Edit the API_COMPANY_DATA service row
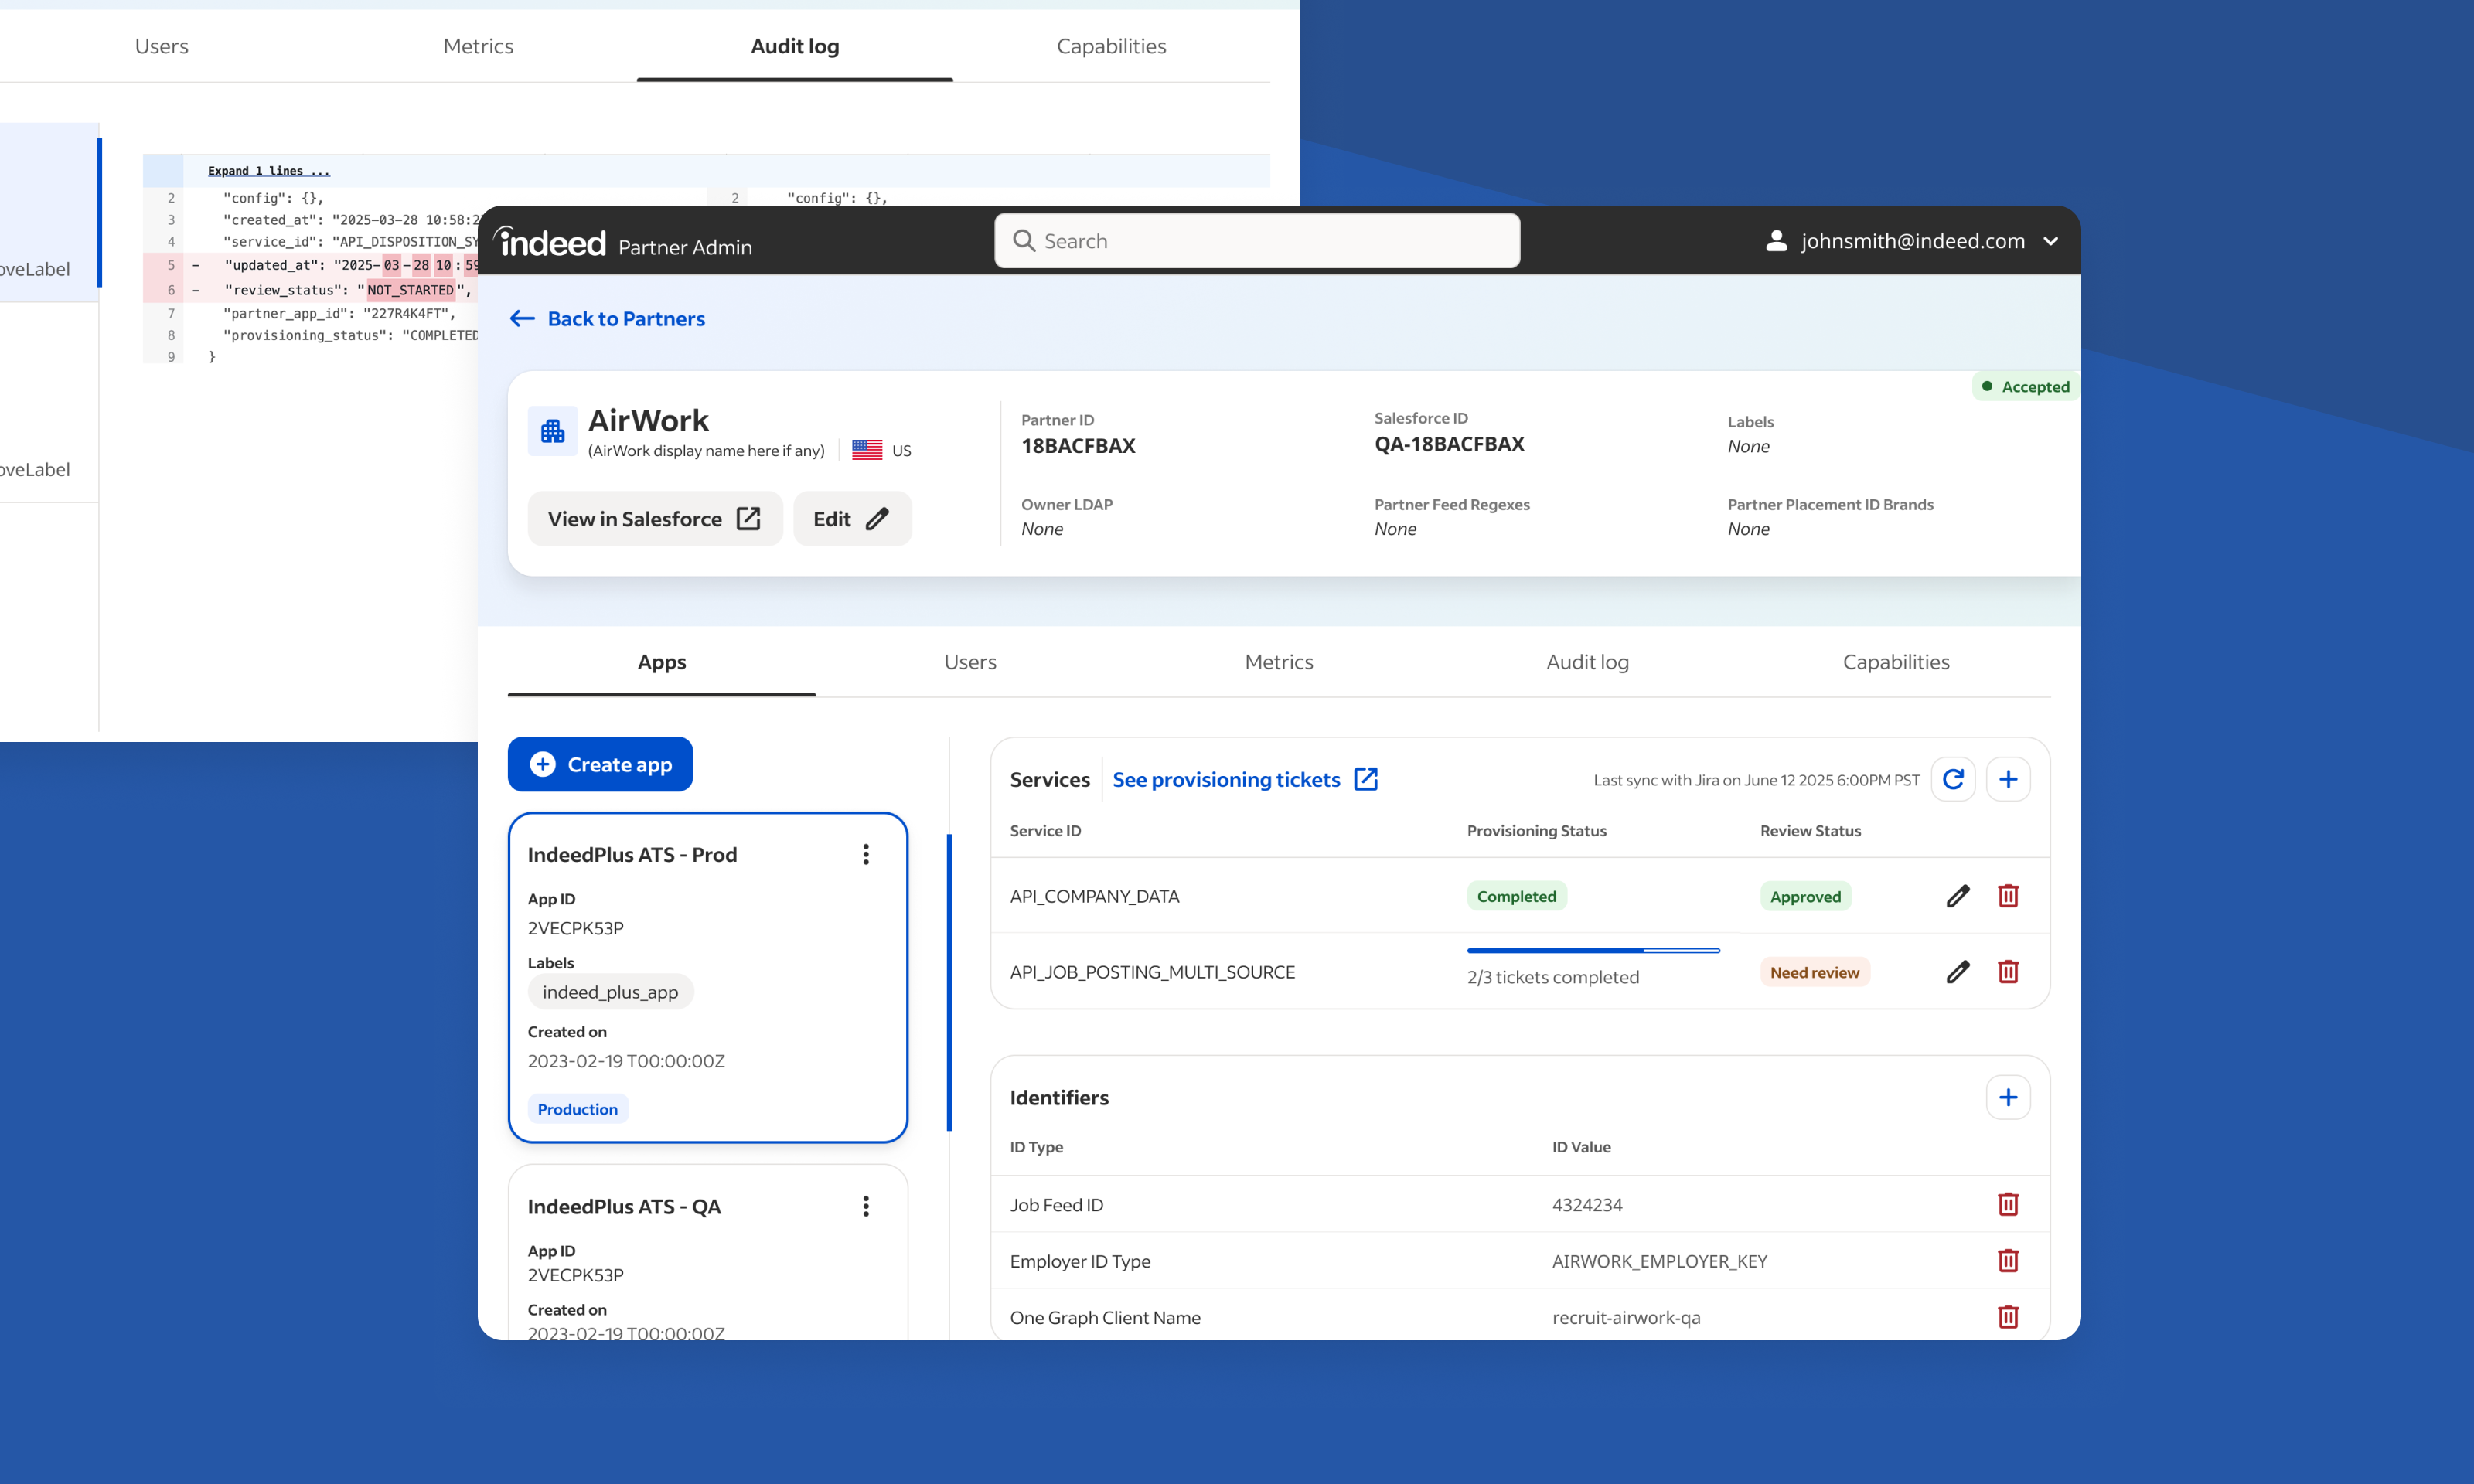This screenshot has height=1484, width=2474. (x=1957, y=896)
